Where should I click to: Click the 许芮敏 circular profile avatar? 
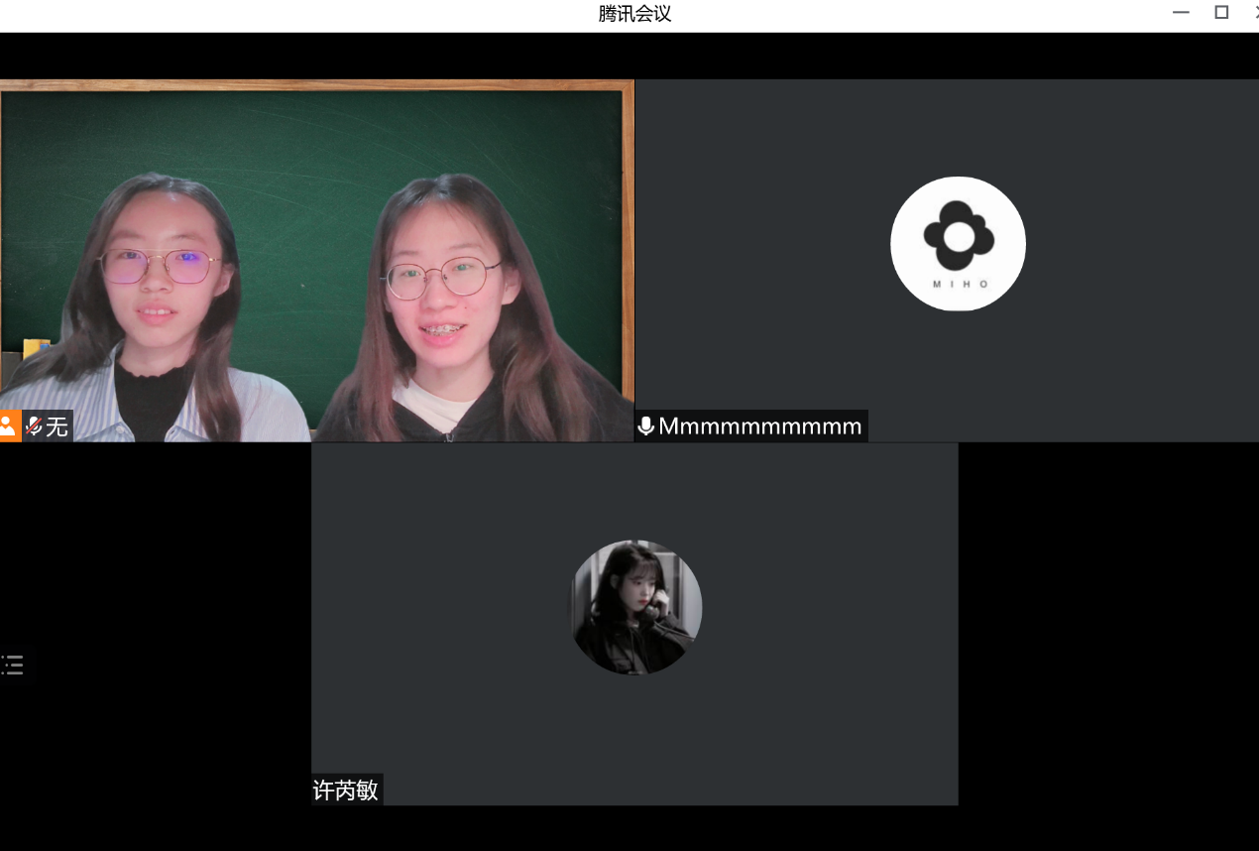pyautogui.click(x=635, y=607)
